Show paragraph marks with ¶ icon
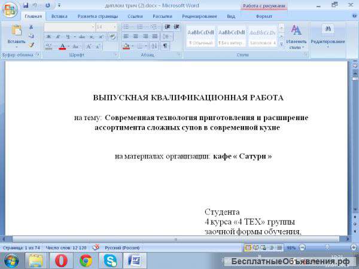 165,47
